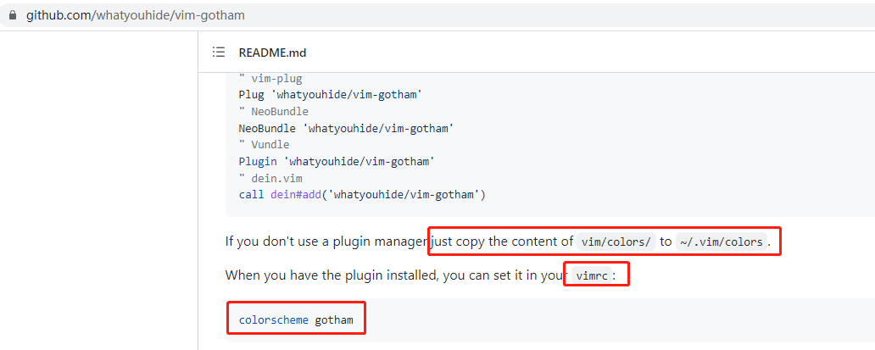This screenshot has width=875, height=350.
Task: Click the ~/.vim/colors inline code
Action: 722,242
